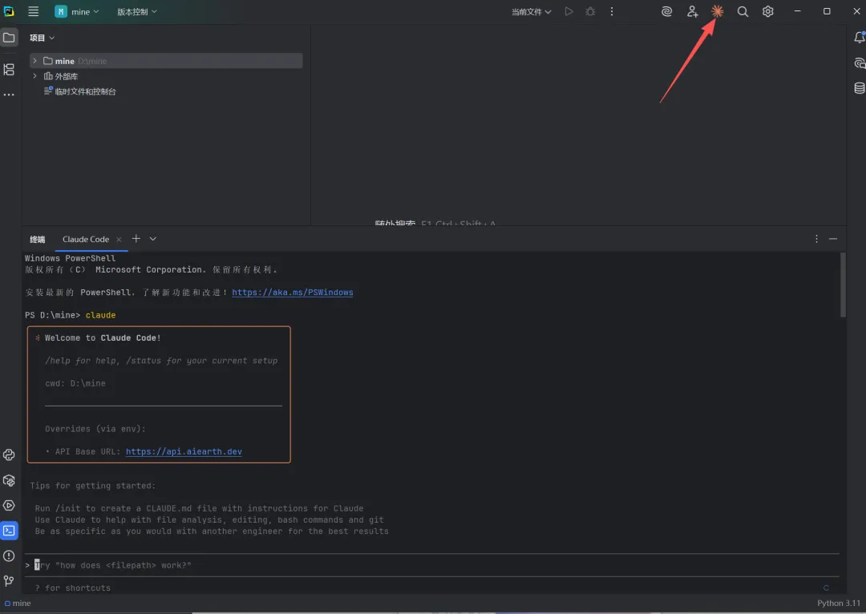Open Search Everywhere magnifier
The height and width of the screenshot is (614, 866).
(743, 11)
